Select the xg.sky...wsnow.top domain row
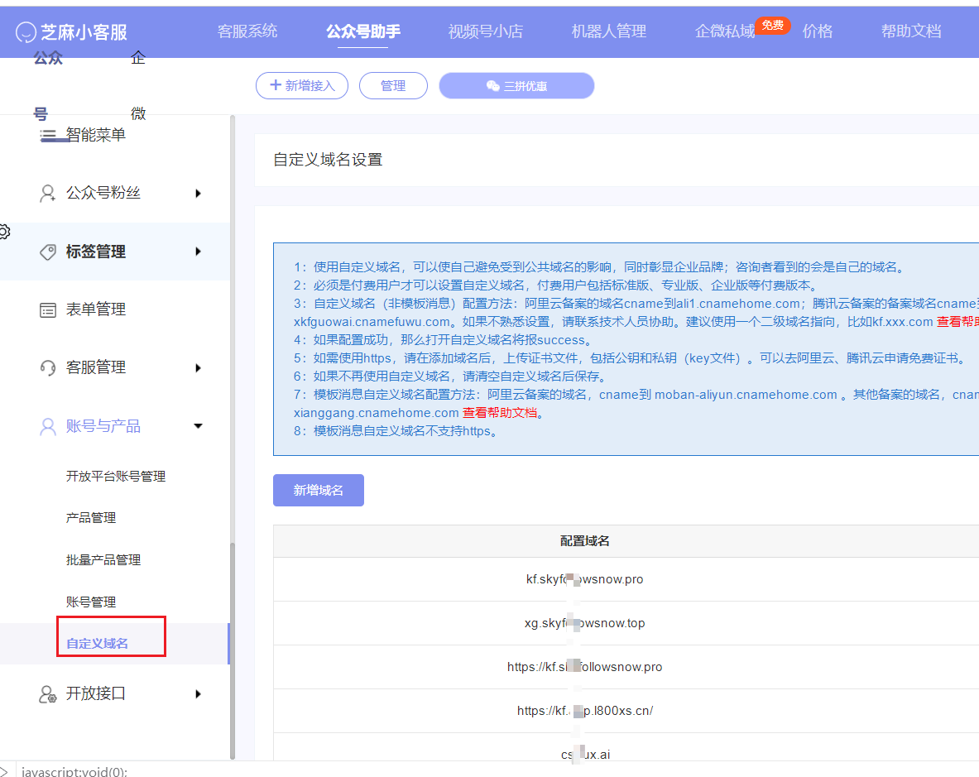Screen dimensions: 979x777 [x=626, y=623]
